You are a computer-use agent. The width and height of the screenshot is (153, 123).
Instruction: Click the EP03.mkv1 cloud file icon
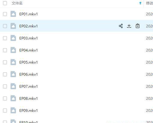pyautogui.click(x=13, y=38)
